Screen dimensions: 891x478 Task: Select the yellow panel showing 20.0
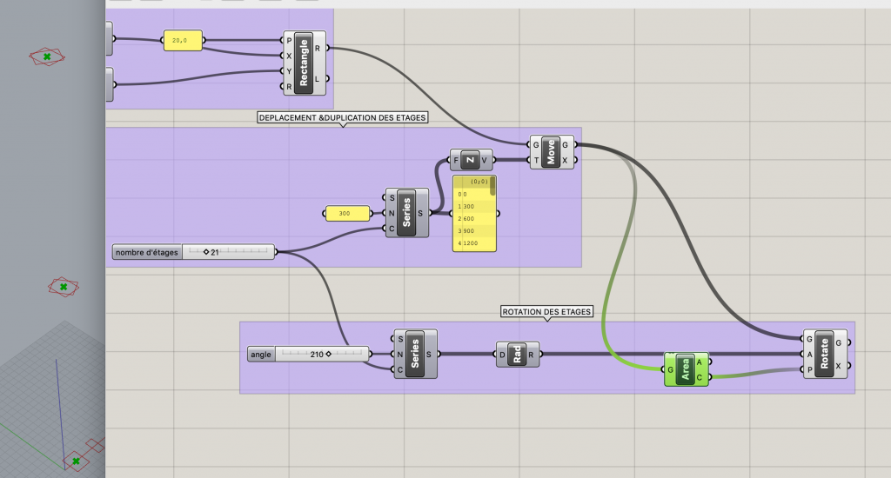coord(183,40)
